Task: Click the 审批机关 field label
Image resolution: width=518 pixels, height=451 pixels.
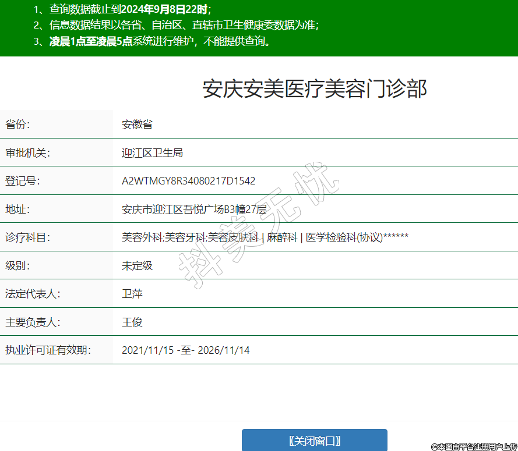Action: 27,153
